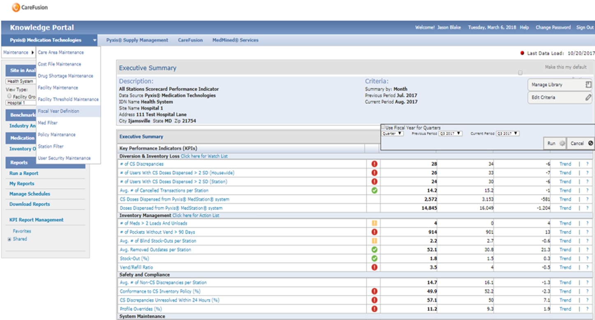Open the Pyxis Supply Management tab

point(137,40)
